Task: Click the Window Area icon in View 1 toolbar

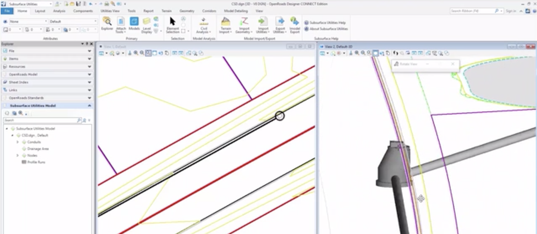Action: [148, 53]
